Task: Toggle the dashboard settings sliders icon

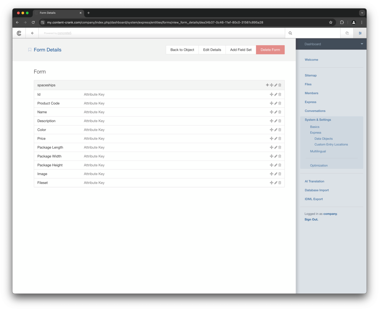Action: click(x=360, y=33)
